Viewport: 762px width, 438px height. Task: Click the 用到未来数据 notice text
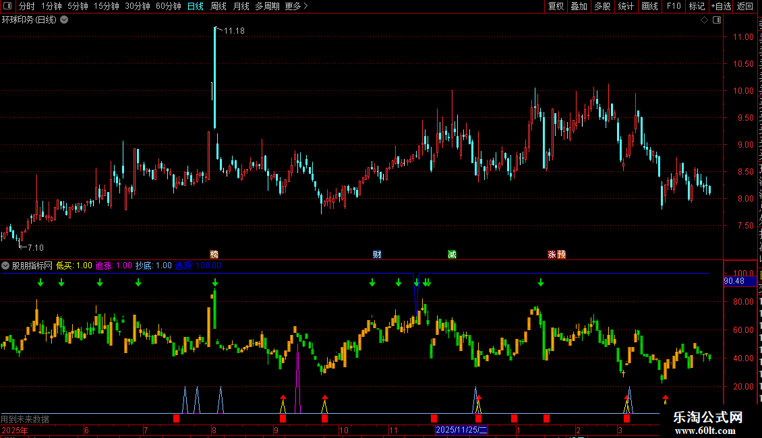coord(25,419)
